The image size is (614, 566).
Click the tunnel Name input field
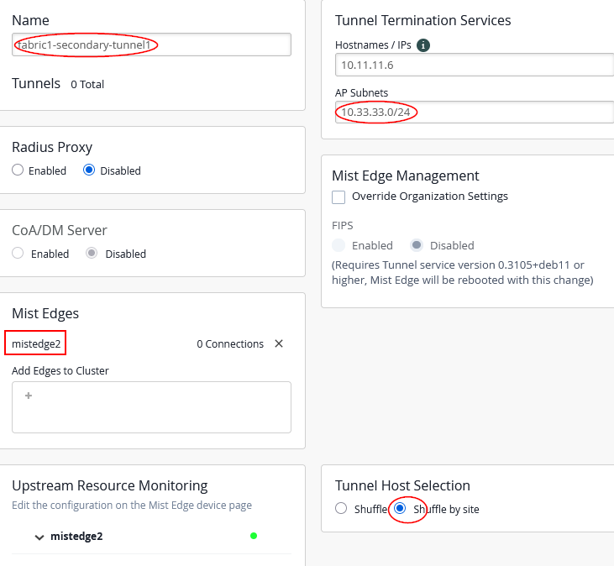click(x=151, y=45)
